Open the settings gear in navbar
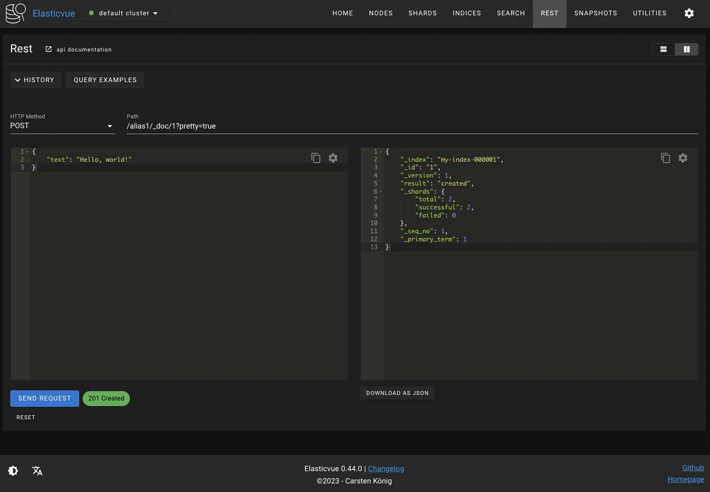The height and width of the screenshot is (492, 710). pyautogui.click(x=689, y=13)
